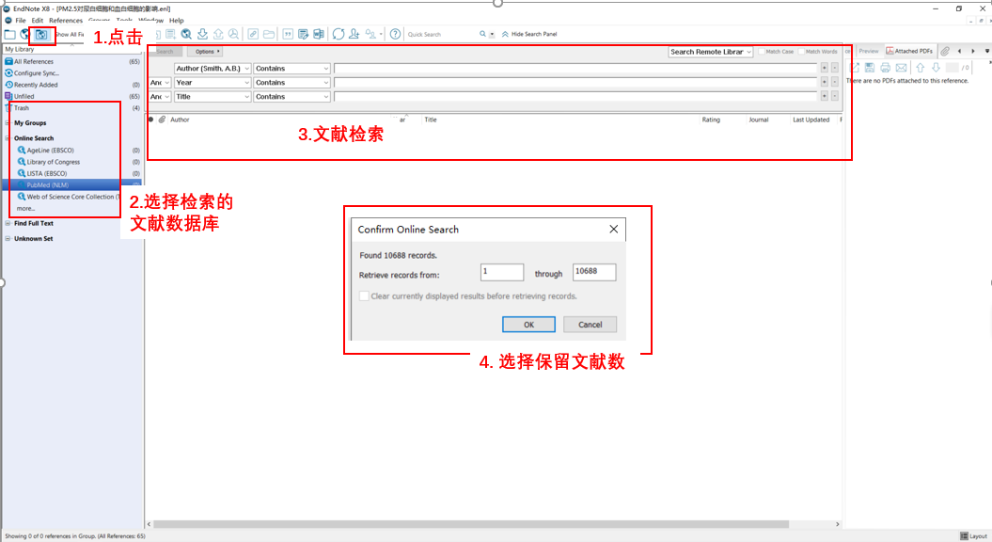Click the Print PDF printer icon
The image size is (992, 542).
(886, 67)
